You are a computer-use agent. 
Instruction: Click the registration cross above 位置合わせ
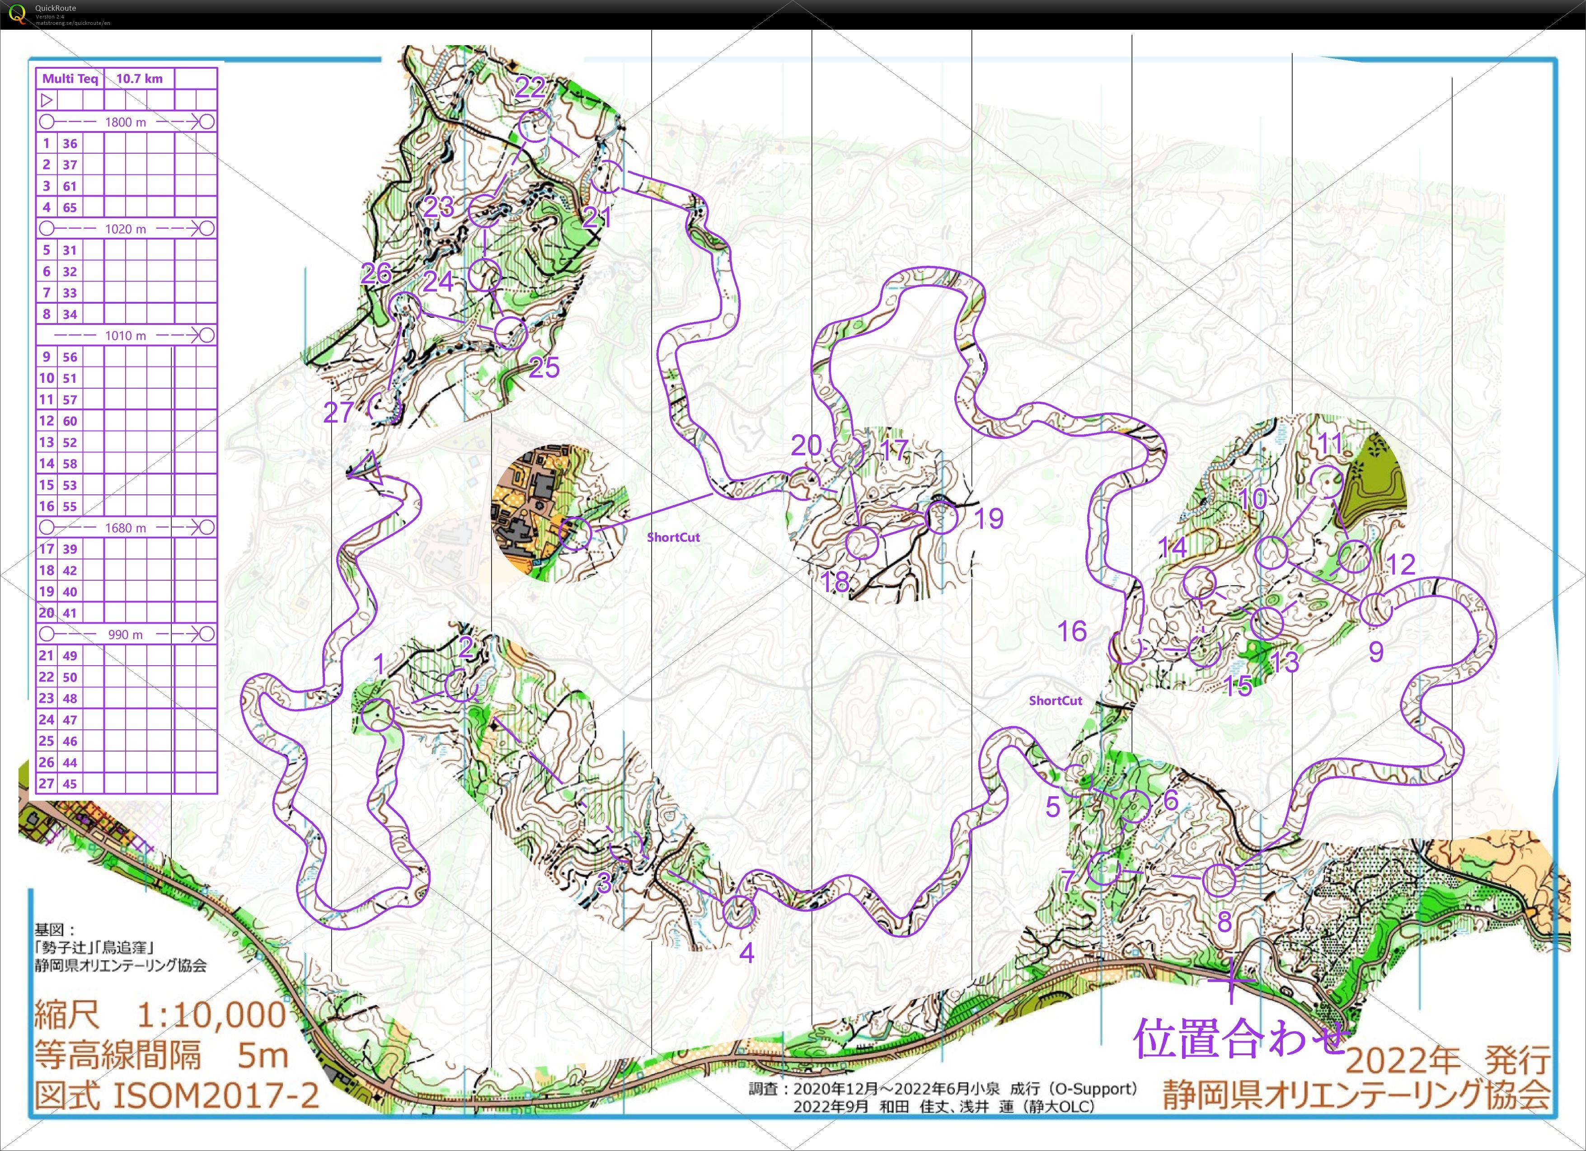click(1231, 980)
